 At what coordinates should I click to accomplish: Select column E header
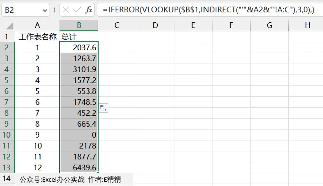(193, 26)
